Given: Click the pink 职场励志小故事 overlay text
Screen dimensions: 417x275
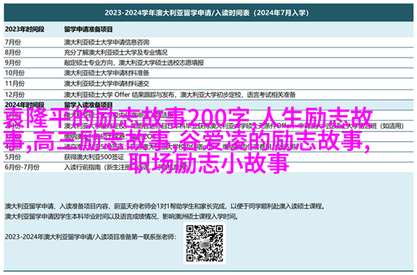Looking at the screenshot, I should tap(209, 163).
